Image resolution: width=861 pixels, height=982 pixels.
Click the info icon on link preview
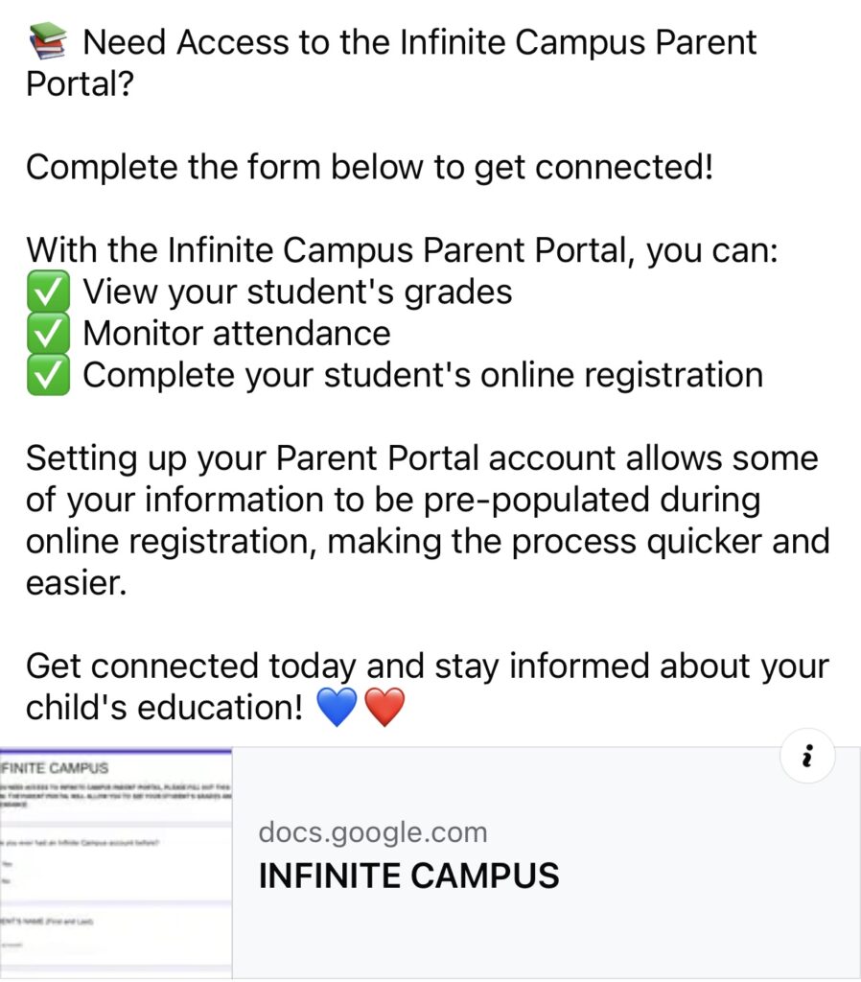[807, 756]
